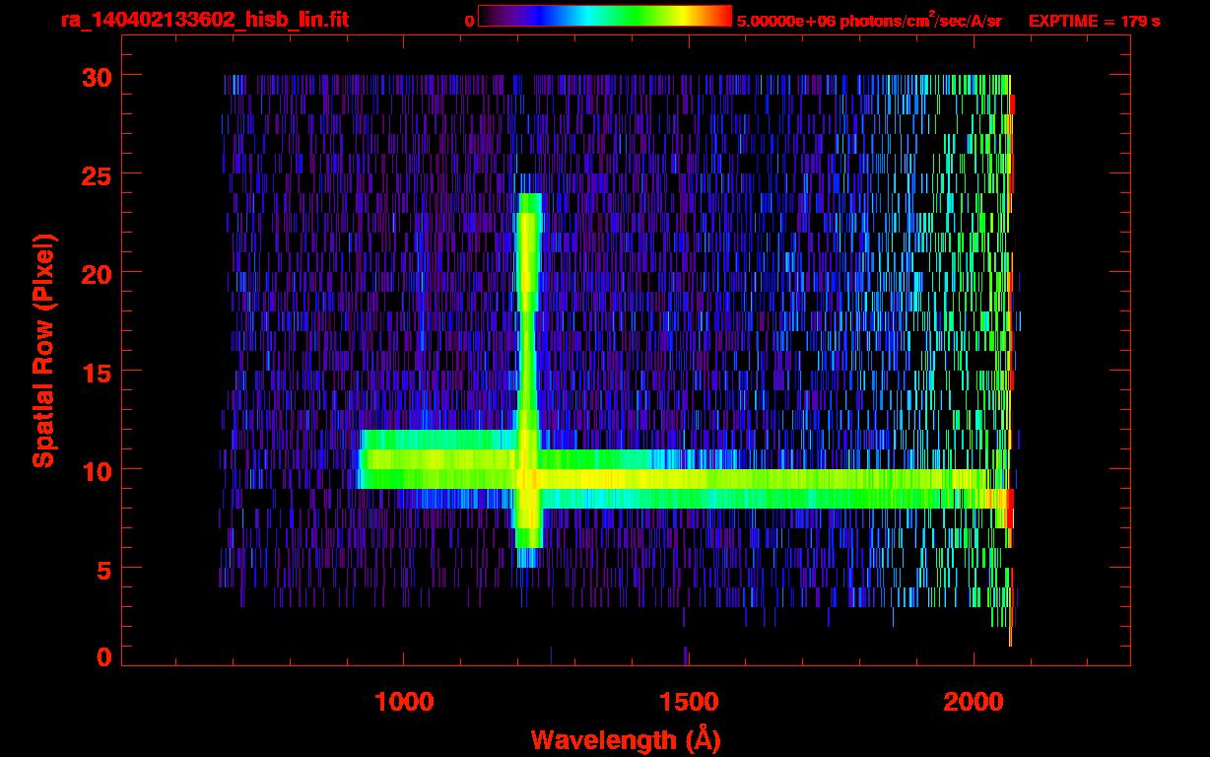The width and height of the screenshot is (1210, 757).
Task: Click the 5.00000e+06 photons/cm²/sec/A/sr label
Action: (x=869, y=20)
